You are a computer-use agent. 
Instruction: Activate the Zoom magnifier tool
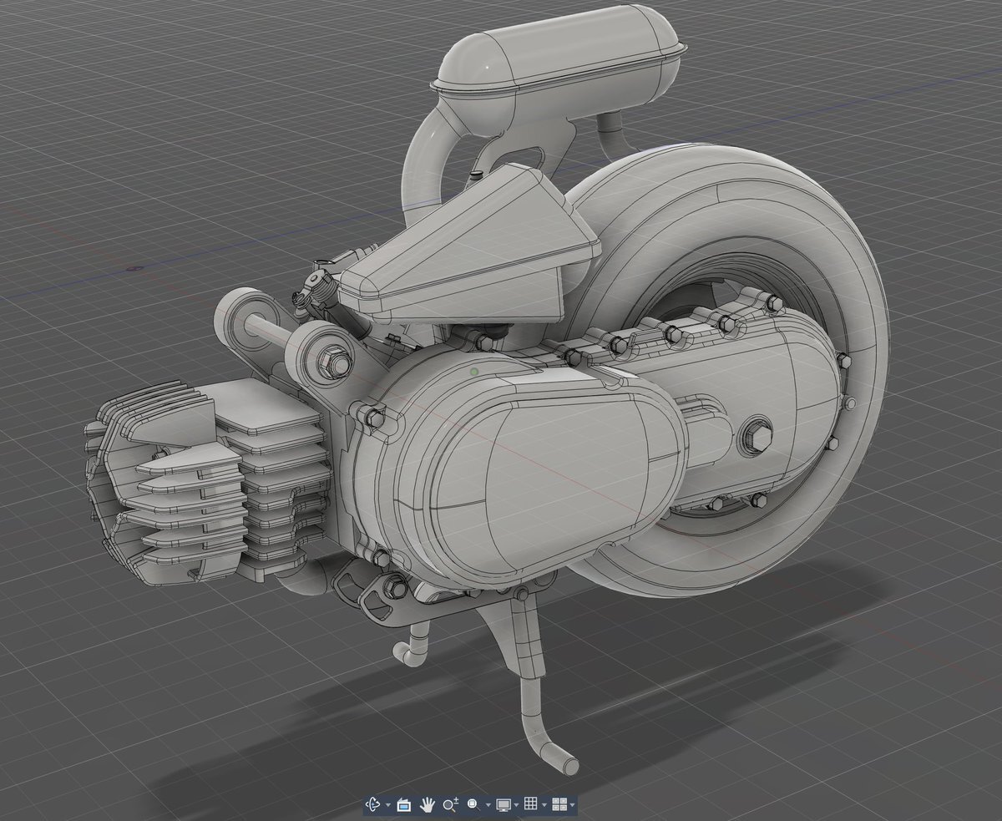click(451, 804)
